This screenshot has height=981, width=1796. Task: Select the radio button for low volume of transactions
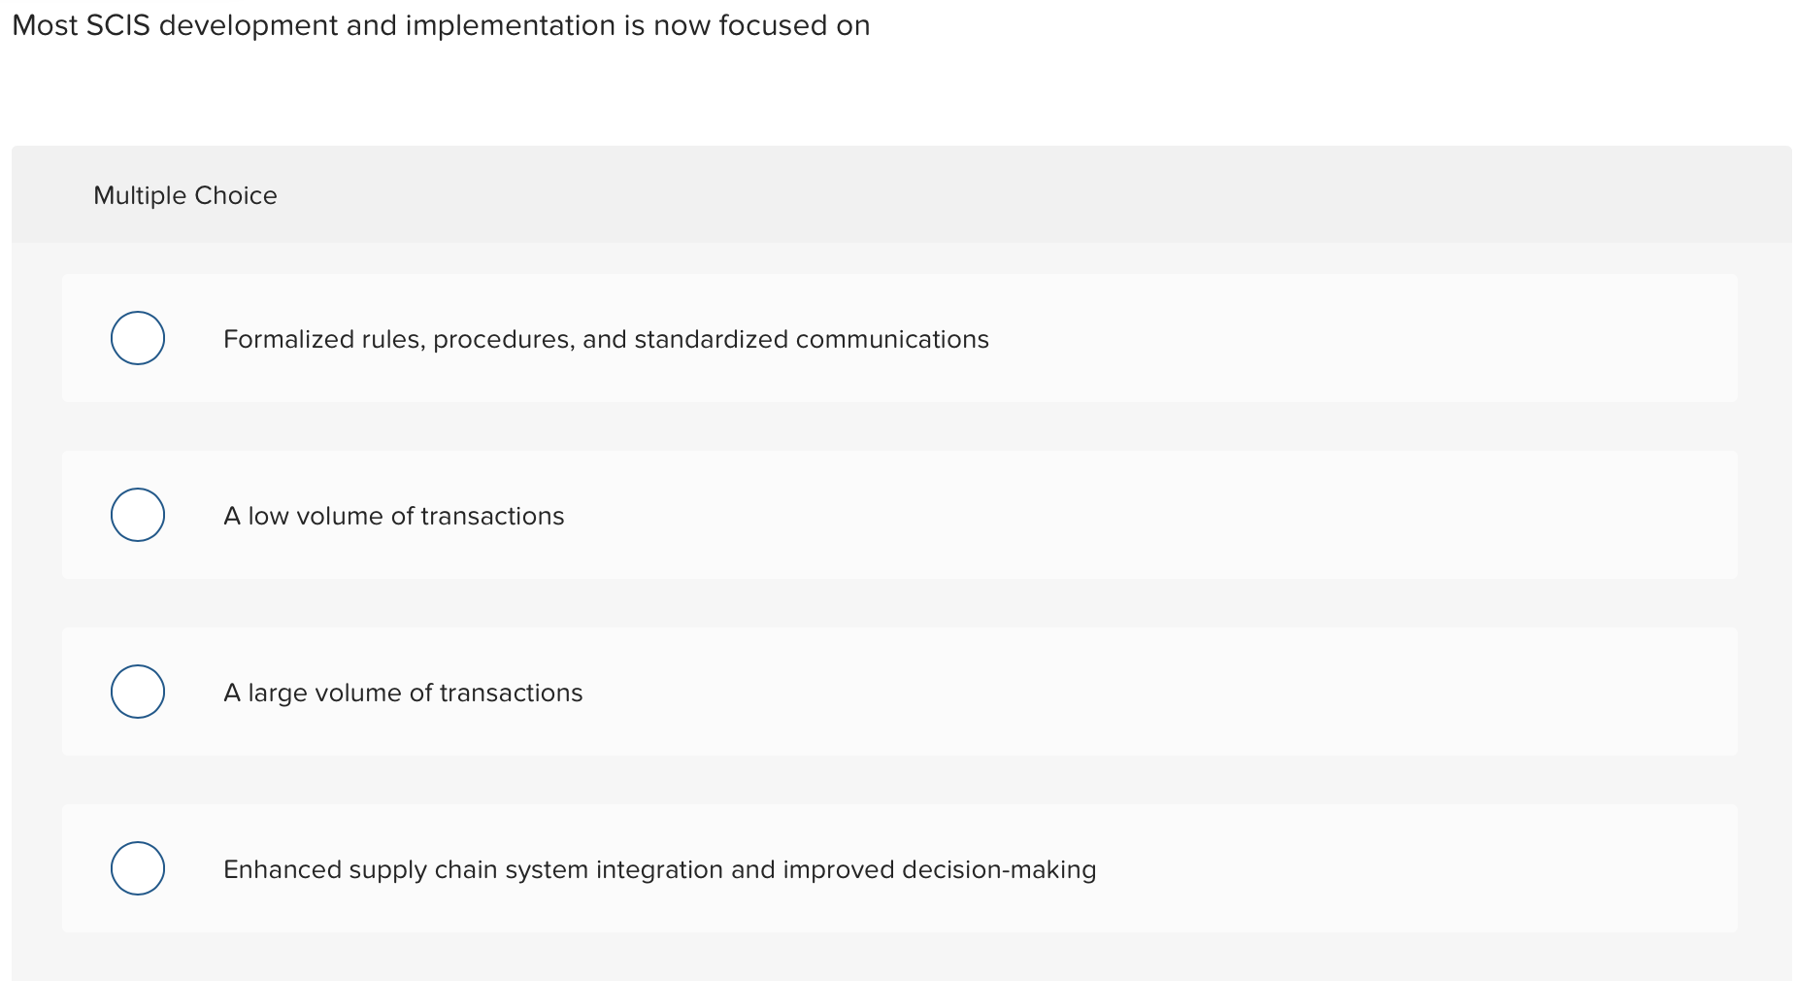tap(138, 515)
